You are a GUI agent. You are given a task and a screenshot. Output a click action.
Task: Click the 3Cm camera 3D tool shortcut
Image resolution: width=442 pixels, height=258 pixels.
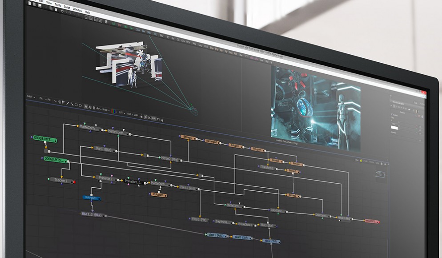138,30
